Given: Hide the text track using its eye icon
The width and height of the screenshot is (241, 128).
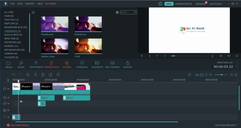Looking at the screenshot, I should pyautogui.click(x=8, y=117).
